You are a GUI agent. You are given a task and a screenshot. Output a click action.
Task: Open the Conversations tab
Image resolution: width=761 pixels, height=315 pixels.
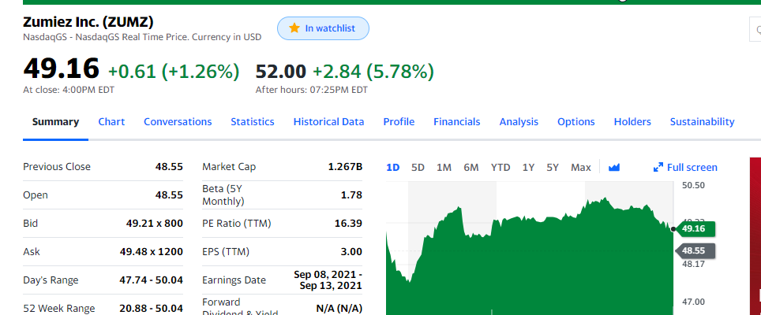178,121
